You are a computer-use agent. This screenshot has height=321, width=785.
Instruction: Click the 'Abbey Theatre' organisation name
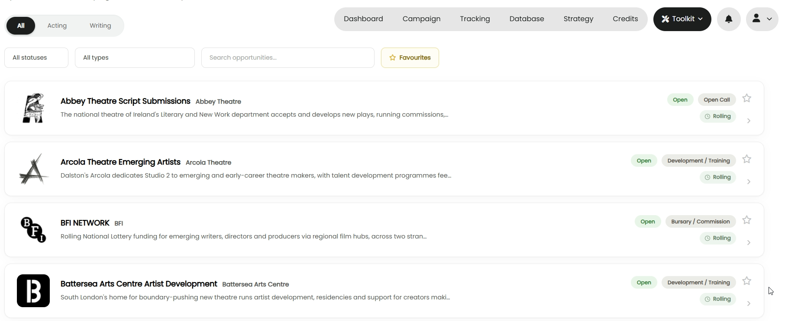218,102
